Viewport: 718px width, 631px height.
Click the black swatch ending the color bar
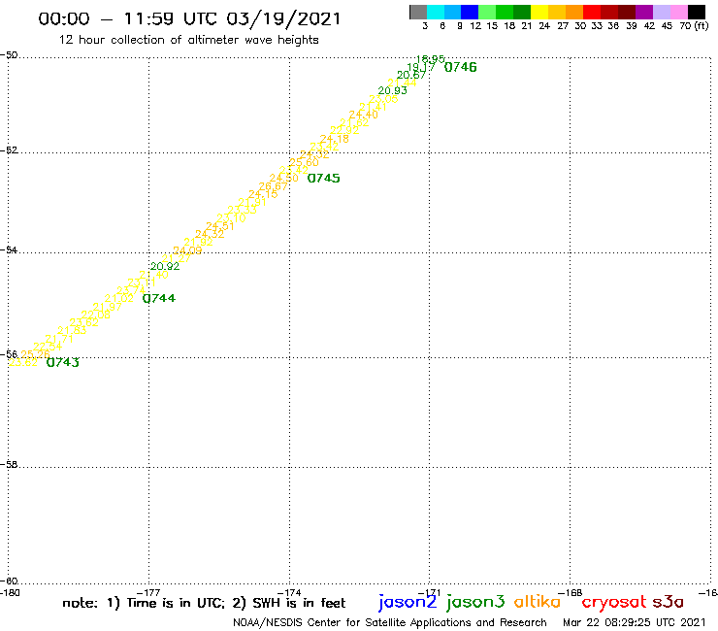[696, 12]
